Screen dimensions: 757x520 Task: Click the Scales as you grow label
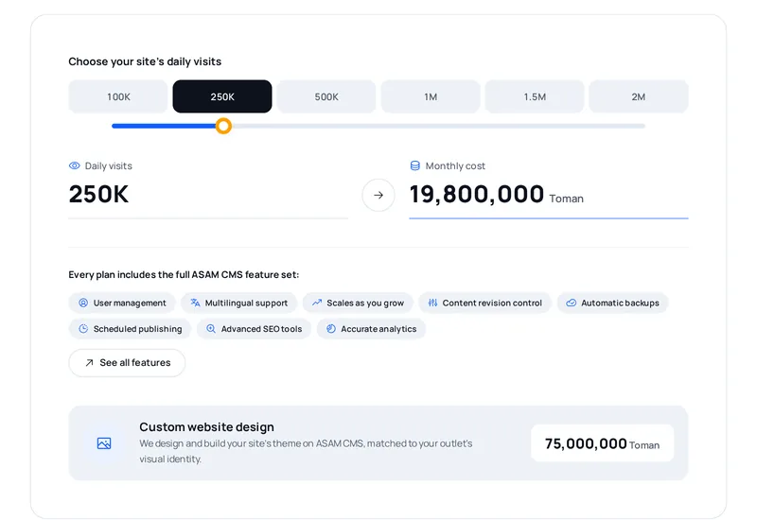point(365,303)
